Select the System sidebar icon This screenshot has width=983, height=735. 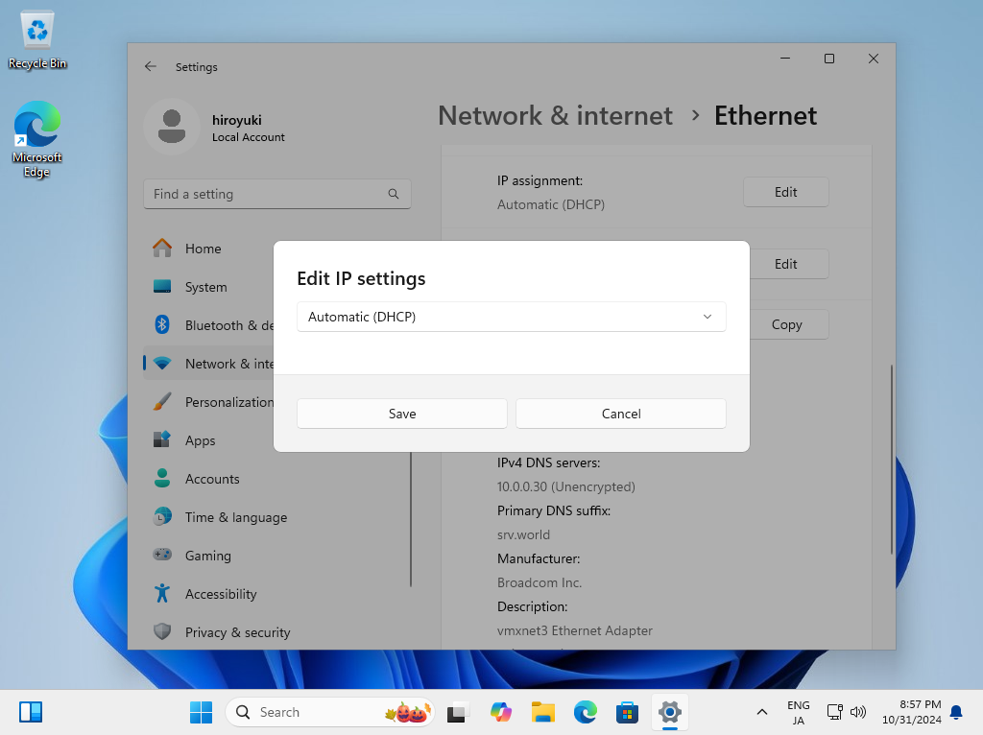(163, 287)
